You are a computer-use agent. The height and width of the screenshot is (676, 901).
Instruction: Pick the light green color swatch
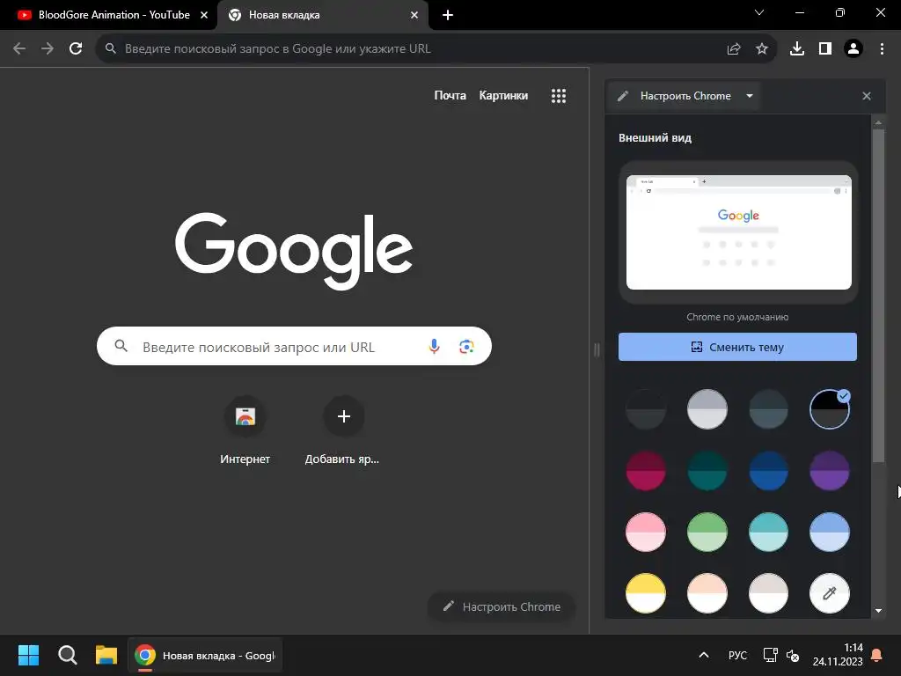coord(707,533)
